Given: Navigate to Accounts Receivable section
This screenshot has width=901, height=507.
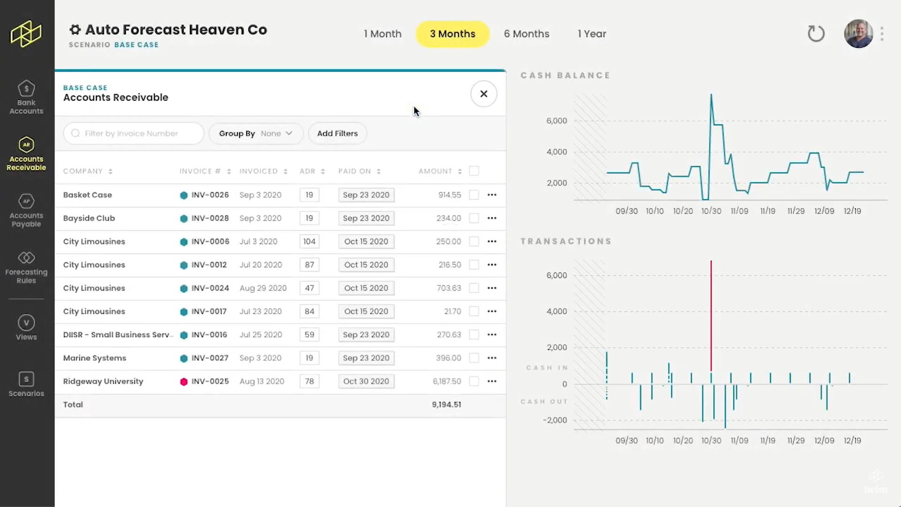Looking at the screenshot, I should [26, 154].
